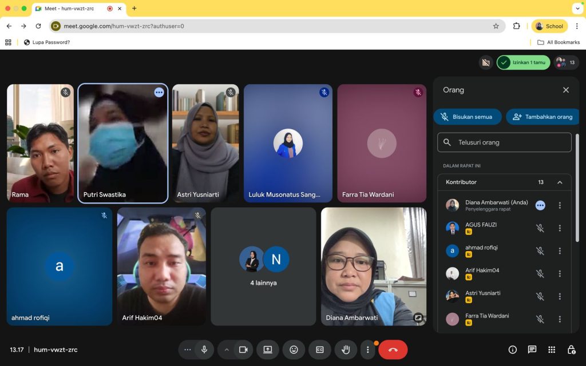This screenshot has width=586, height=366.
Task: Toggle the microphone on or off
Action: (204, 349)
